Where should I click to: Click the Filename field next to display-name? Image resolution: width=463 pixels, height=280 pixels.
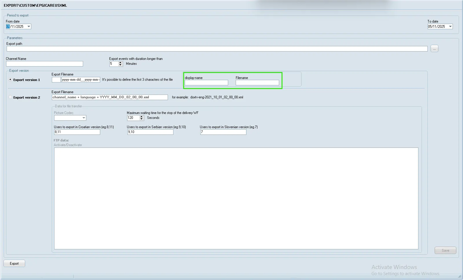257,83
